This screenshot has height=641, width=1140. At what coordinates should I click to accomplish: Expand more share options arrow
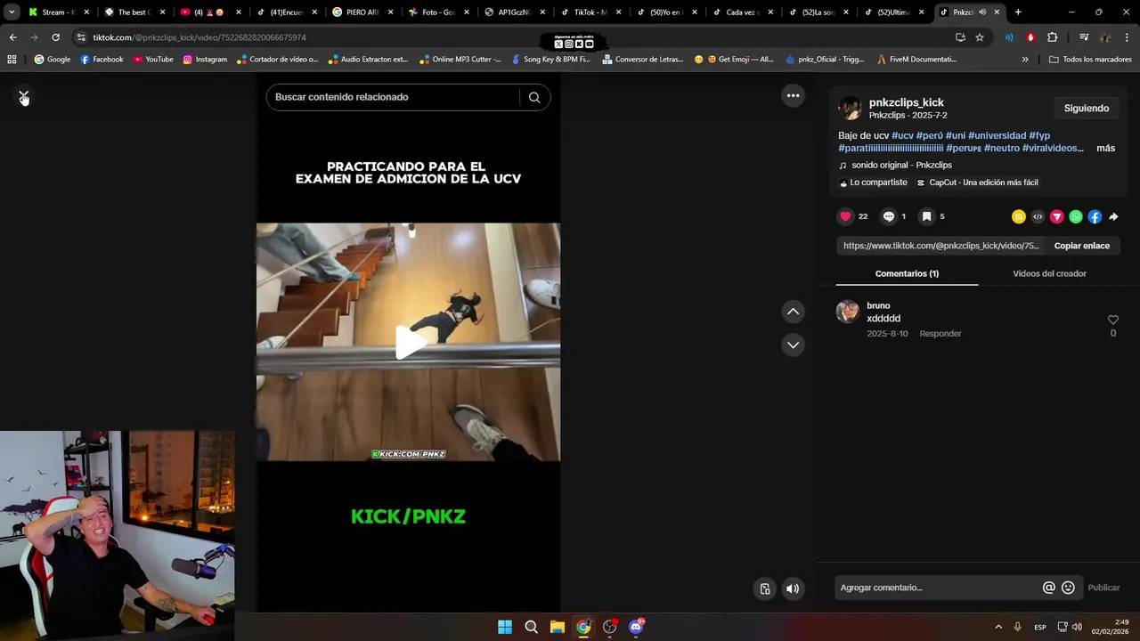[1113, 216]
